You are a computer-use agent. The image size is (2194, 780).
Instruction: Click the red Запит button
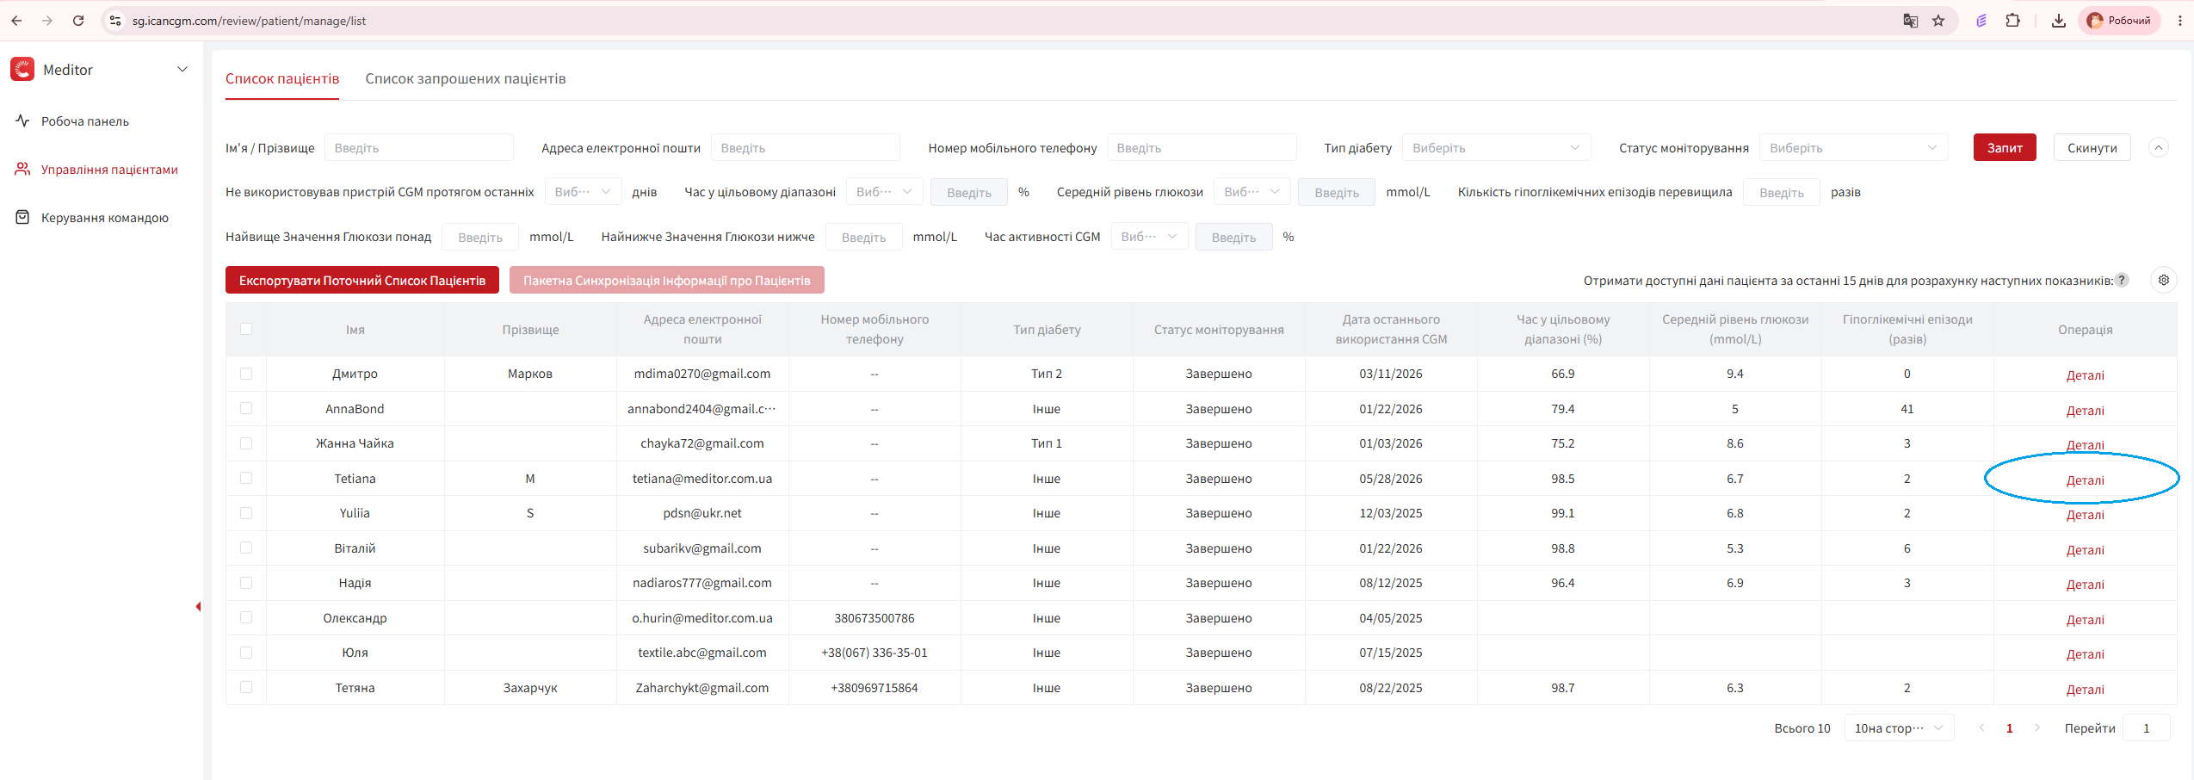click(2005, 147)
